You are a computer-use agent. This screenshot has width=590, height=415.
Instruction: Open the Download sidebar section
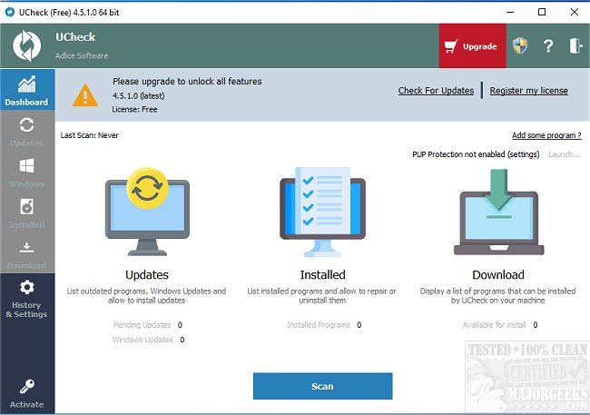coord(26,254)
